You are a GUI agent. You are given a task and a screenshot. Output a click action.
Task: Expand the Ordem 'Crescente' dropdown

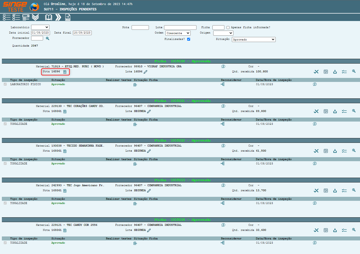pos(178,33)
